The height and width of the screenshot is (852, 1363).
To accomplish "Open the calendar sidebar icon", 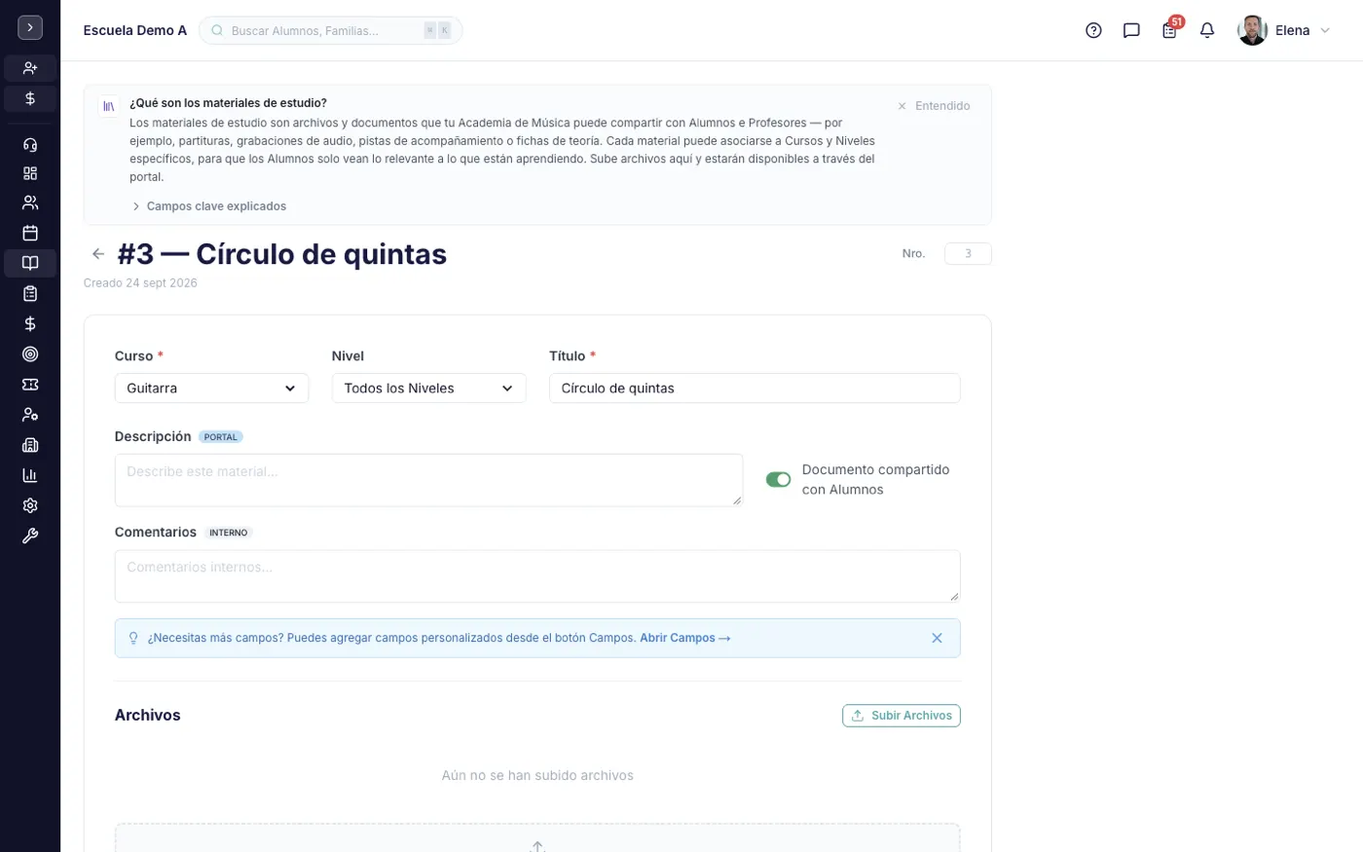I will click(30, 233).
